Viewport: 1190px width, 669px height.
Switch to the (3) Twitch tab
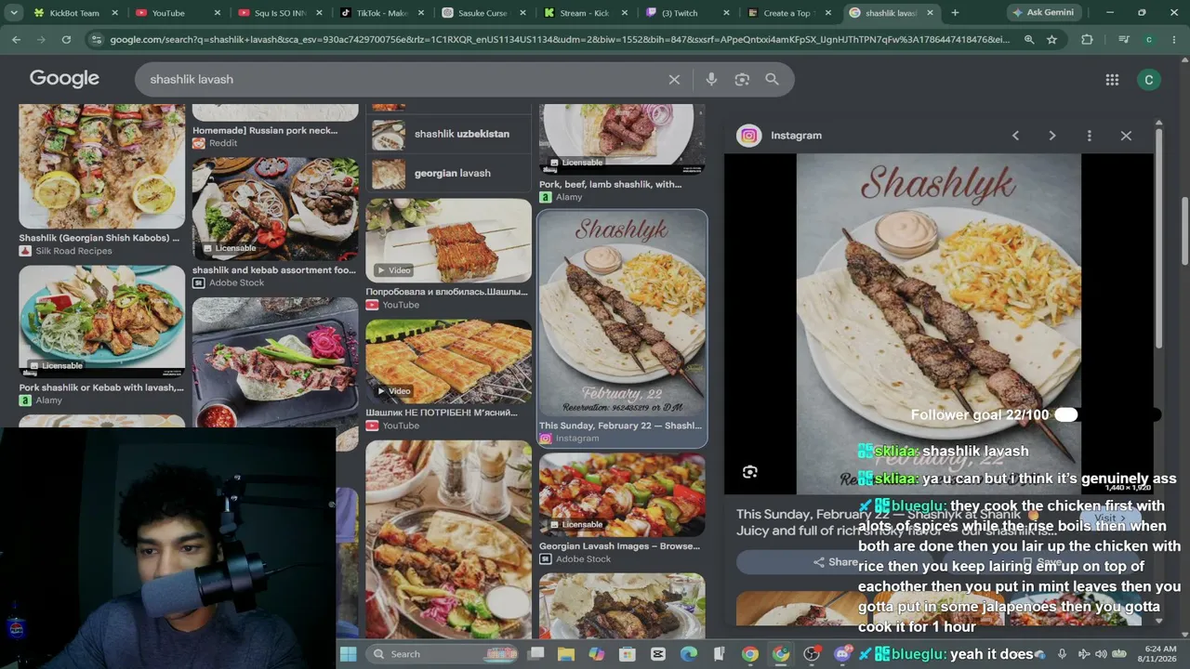coord(688,13)
